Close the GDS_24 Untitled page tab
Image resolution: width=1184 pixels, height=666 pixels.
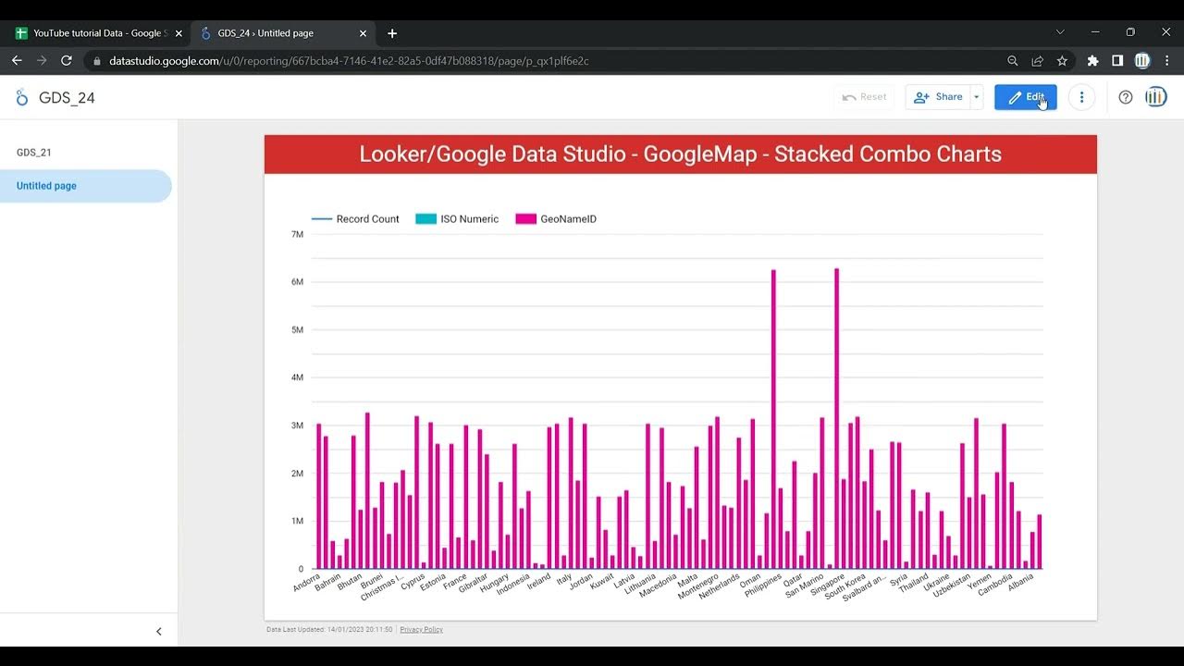[x=363, y=33]
